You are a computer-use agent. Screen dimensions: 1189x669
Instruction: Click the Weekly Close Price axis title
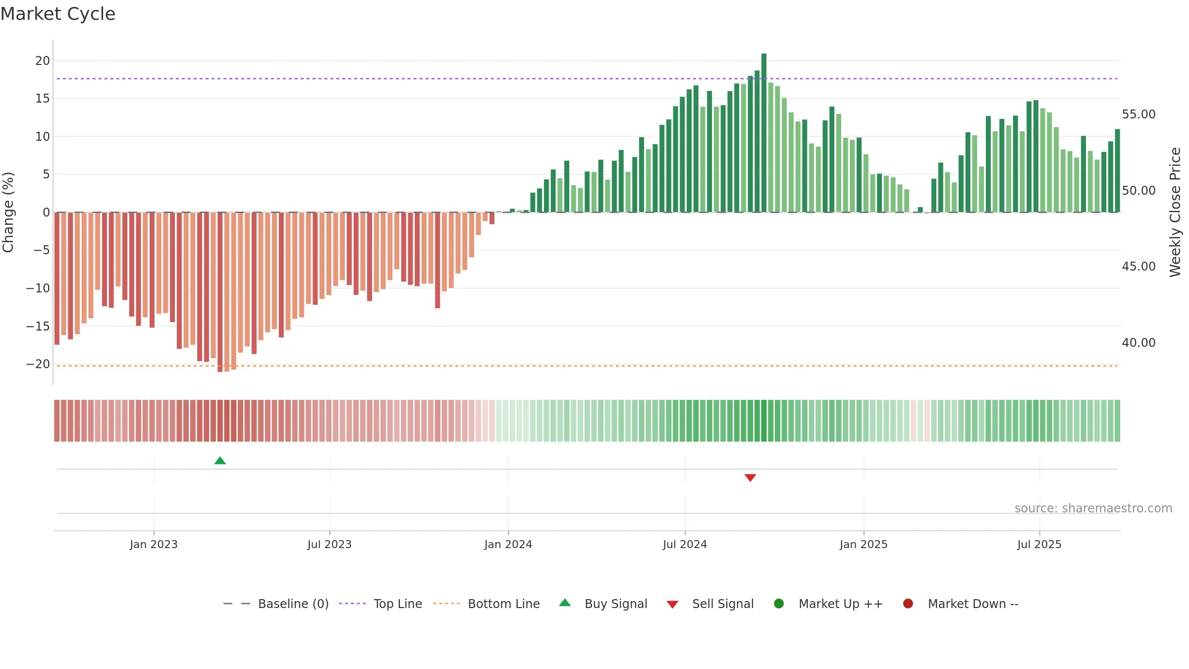(1175, 212)
